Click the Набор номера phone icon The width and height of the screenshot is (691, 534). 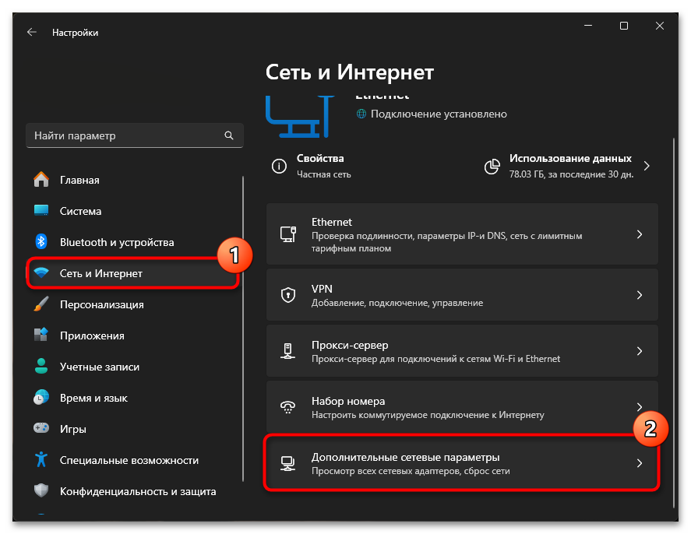[x=288, y=407]
